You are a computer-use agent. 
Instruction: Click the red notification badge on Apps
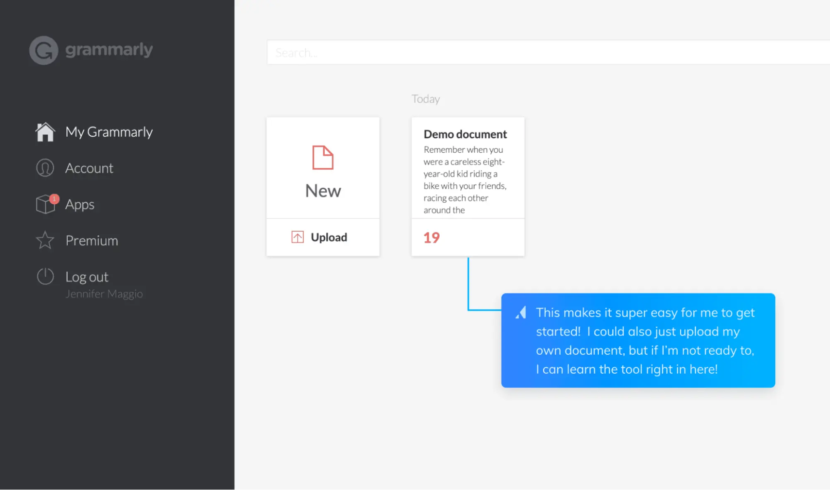[x=54, y=198]
